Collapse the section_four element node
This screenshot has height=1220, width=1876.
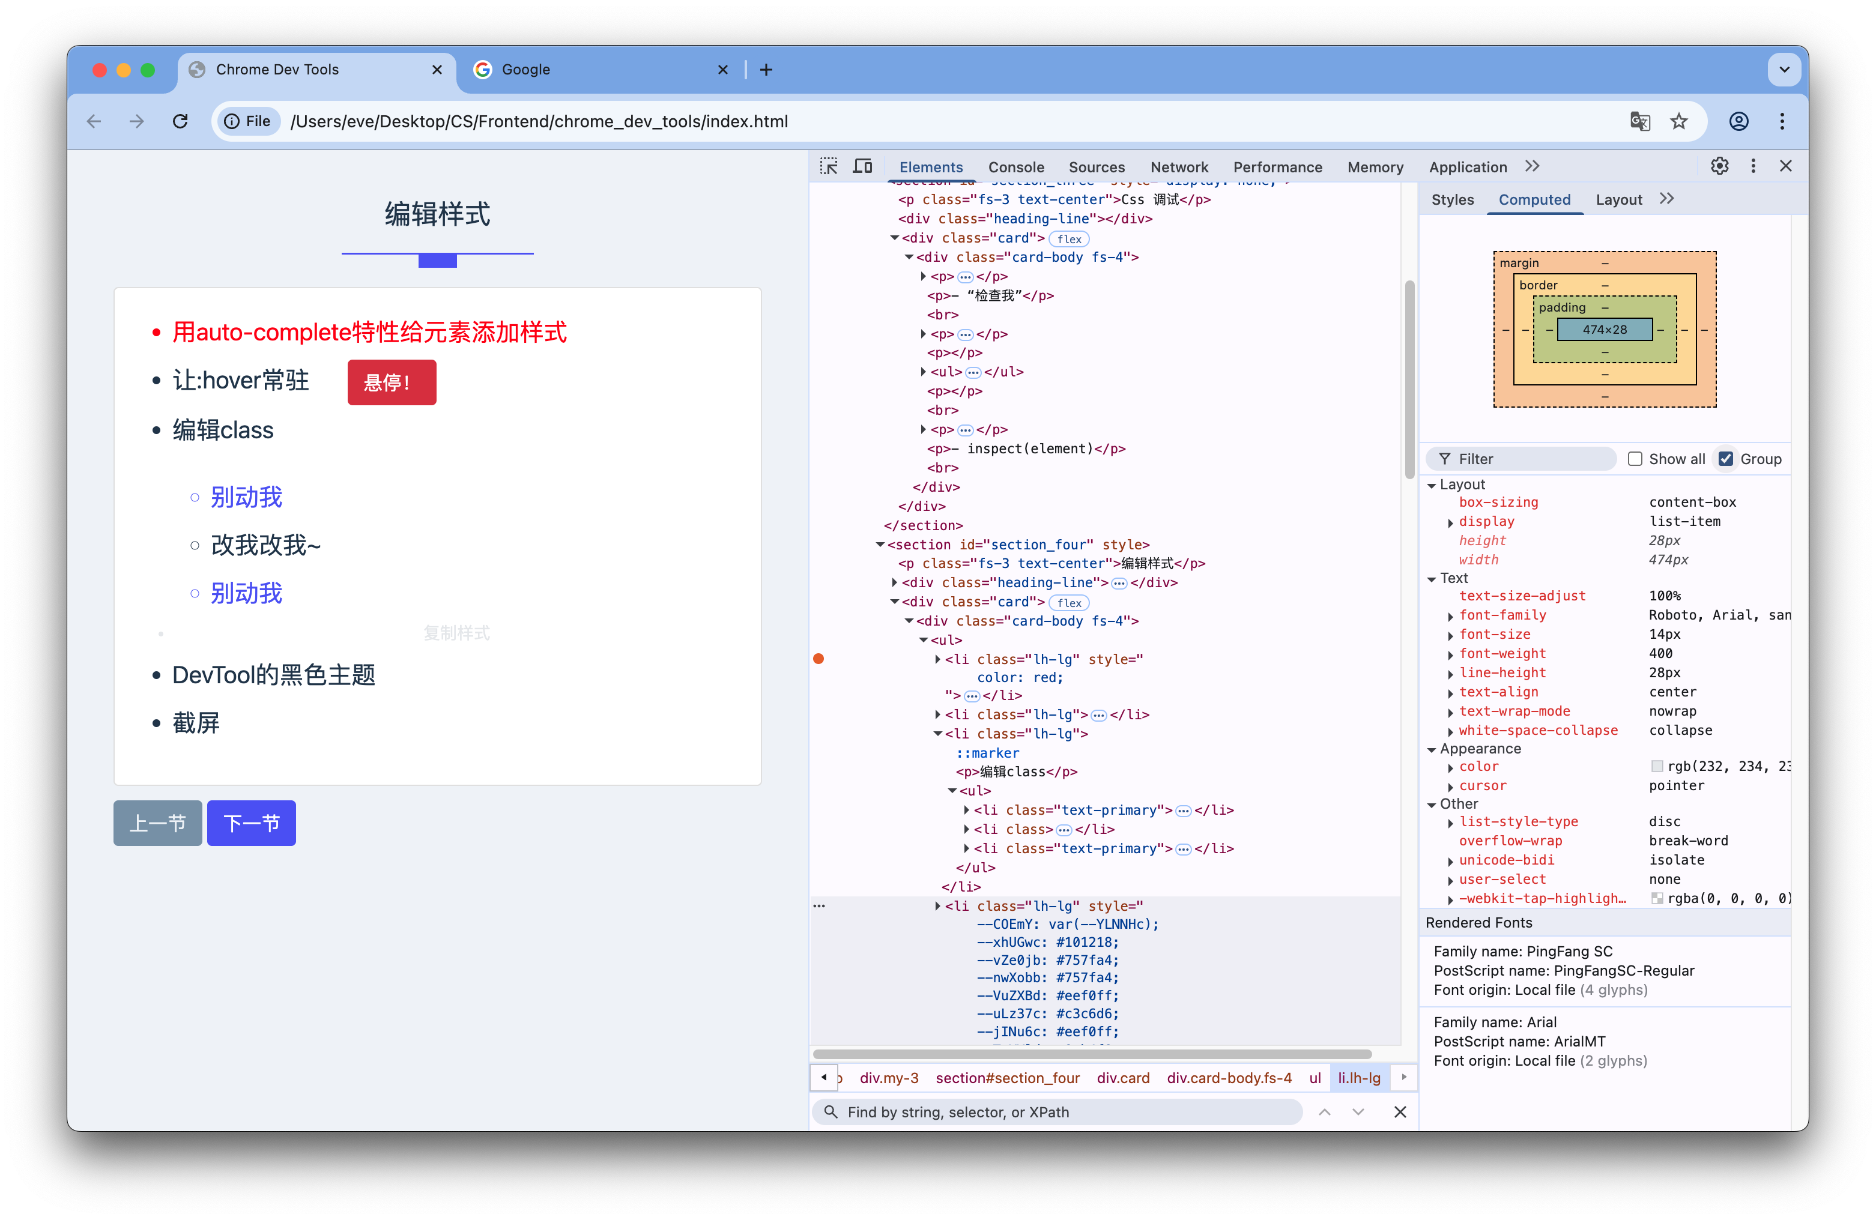tap(880, 545)
